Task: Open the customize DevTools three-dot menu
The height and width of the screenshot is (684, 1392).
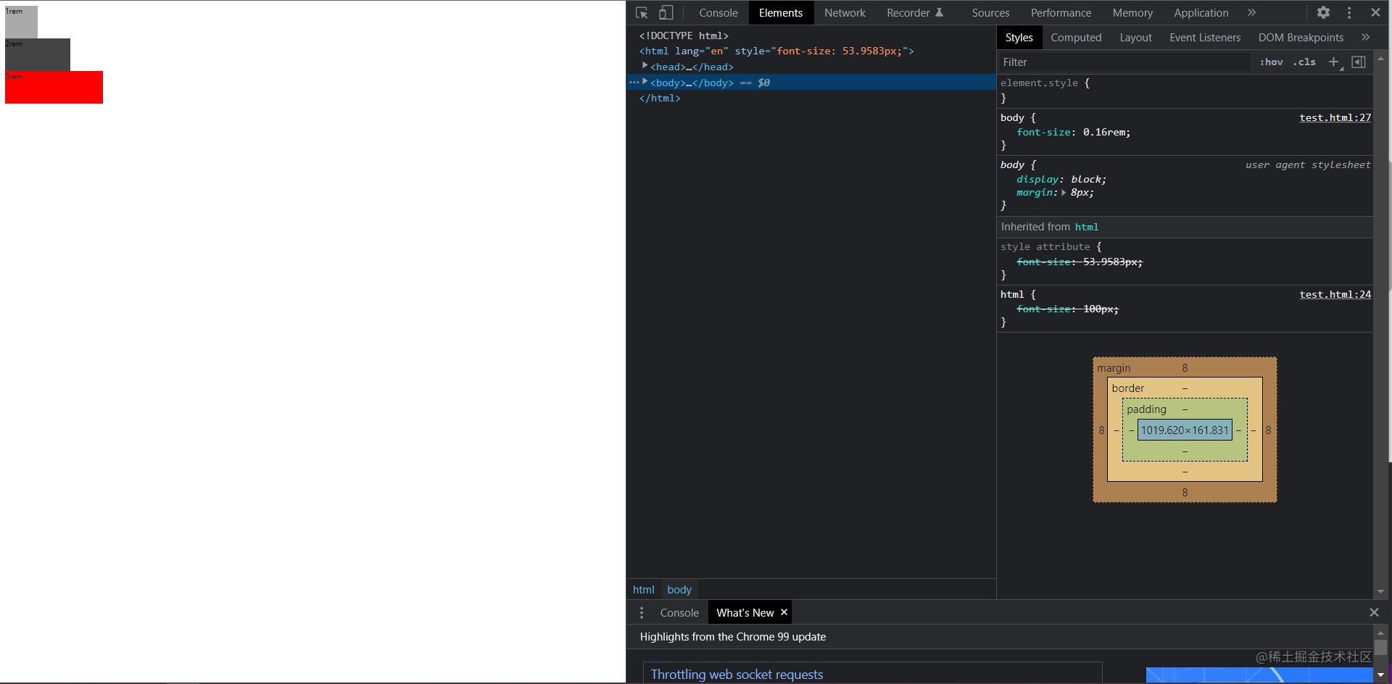Action: pyautogui.click(x=1349, y=12)
